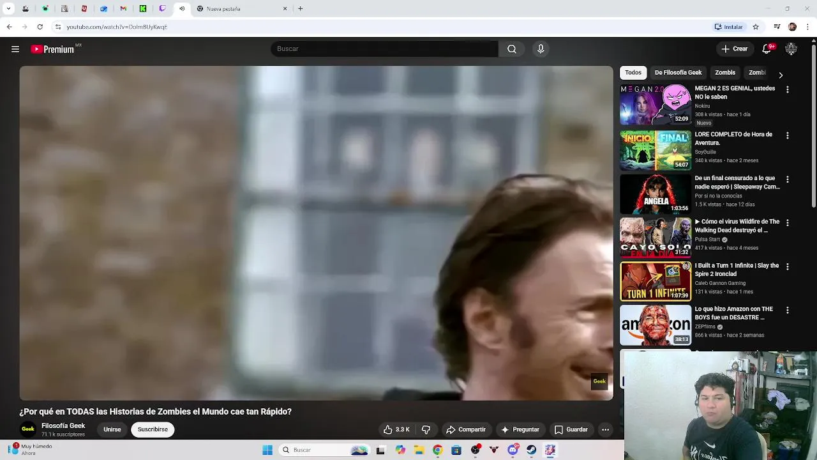Open Muy húmedo weather widget
Screen dimensions: 817x460
tap(31, 450)
